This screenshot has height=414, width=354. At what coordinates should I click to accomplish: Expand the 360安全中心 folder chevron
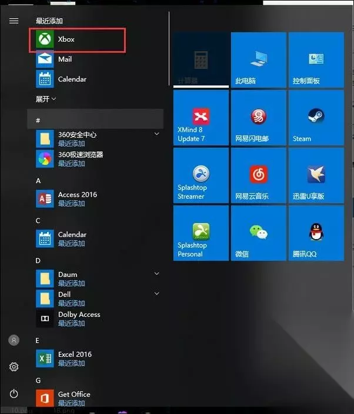(157, 134)
